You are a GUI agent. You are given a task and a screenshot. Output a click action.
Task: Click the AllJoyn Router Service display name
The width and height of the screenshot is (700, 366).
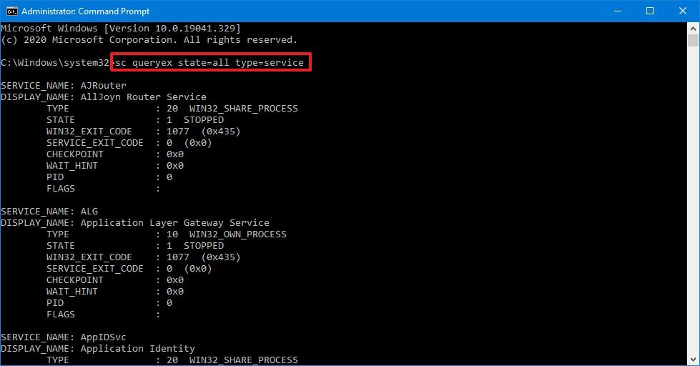point(143,97)
